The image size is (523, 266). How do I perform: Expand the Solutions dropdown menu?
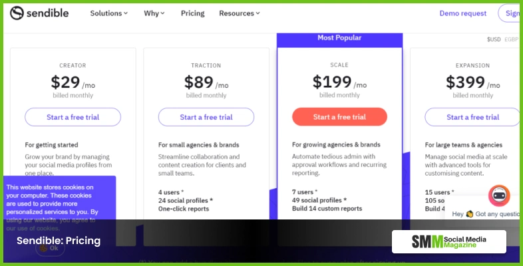[x=109, y=13]
